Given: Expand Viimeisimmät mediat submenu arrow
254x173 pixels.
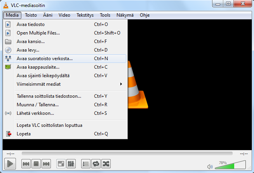Looking at the screenshot, I should click(121, 84).
